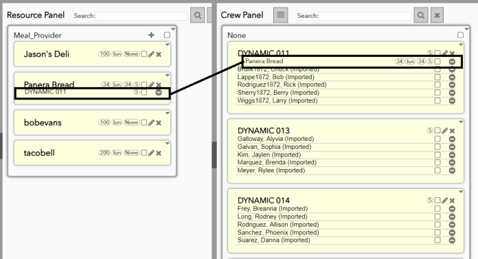The height and width of the screenshot is (259, 478).
Task: Select the tacobell resource name
Action: point(39,153)
